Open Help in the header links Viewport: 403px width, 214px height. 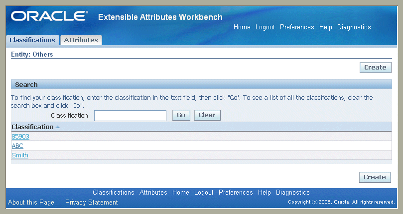coord(326,27)
